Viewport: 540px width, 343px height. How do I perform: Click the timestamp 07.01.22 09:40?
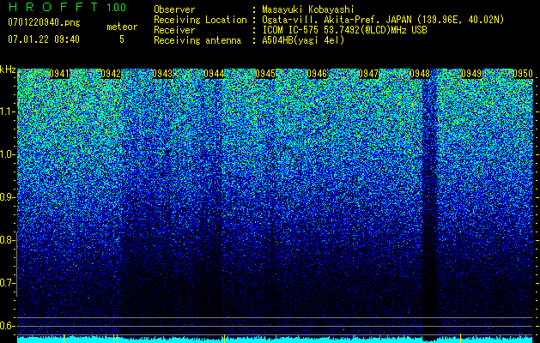pyautogui.click(x=44, y=39)
